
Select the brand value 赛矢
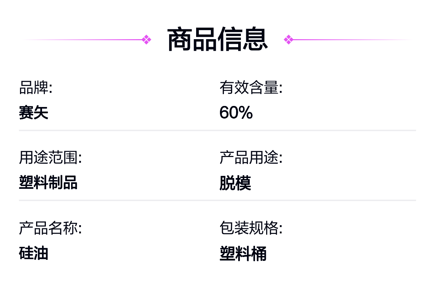(x=34, y=113)
